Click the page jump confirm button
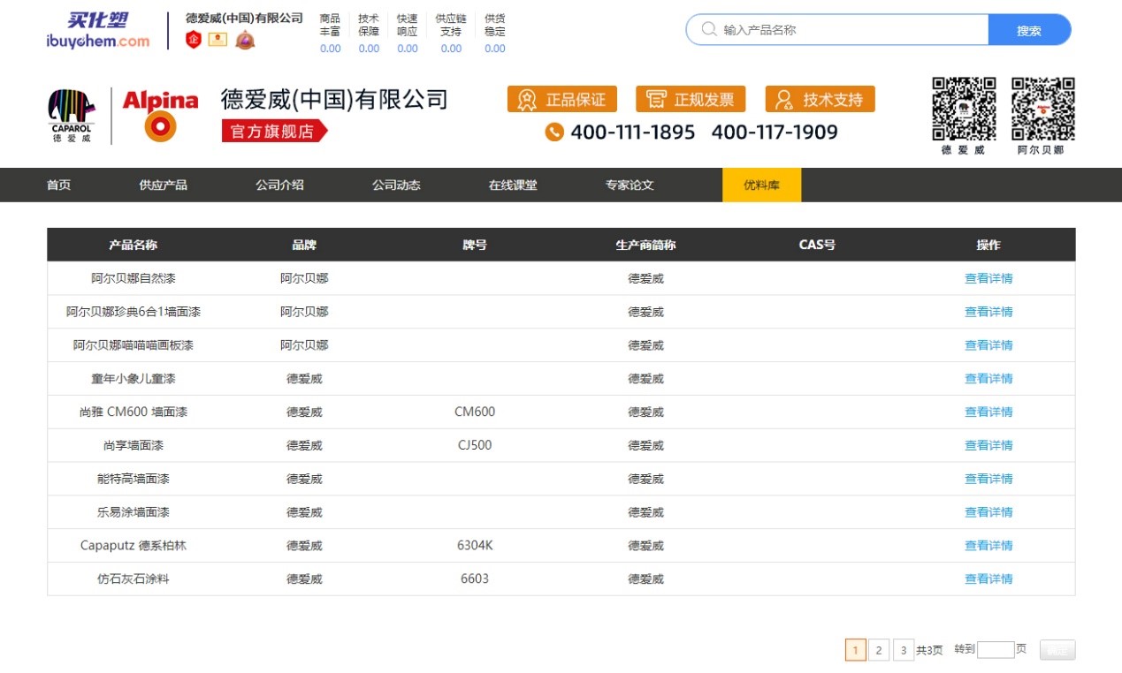 pyautogui.click(x=1057, y=650)
